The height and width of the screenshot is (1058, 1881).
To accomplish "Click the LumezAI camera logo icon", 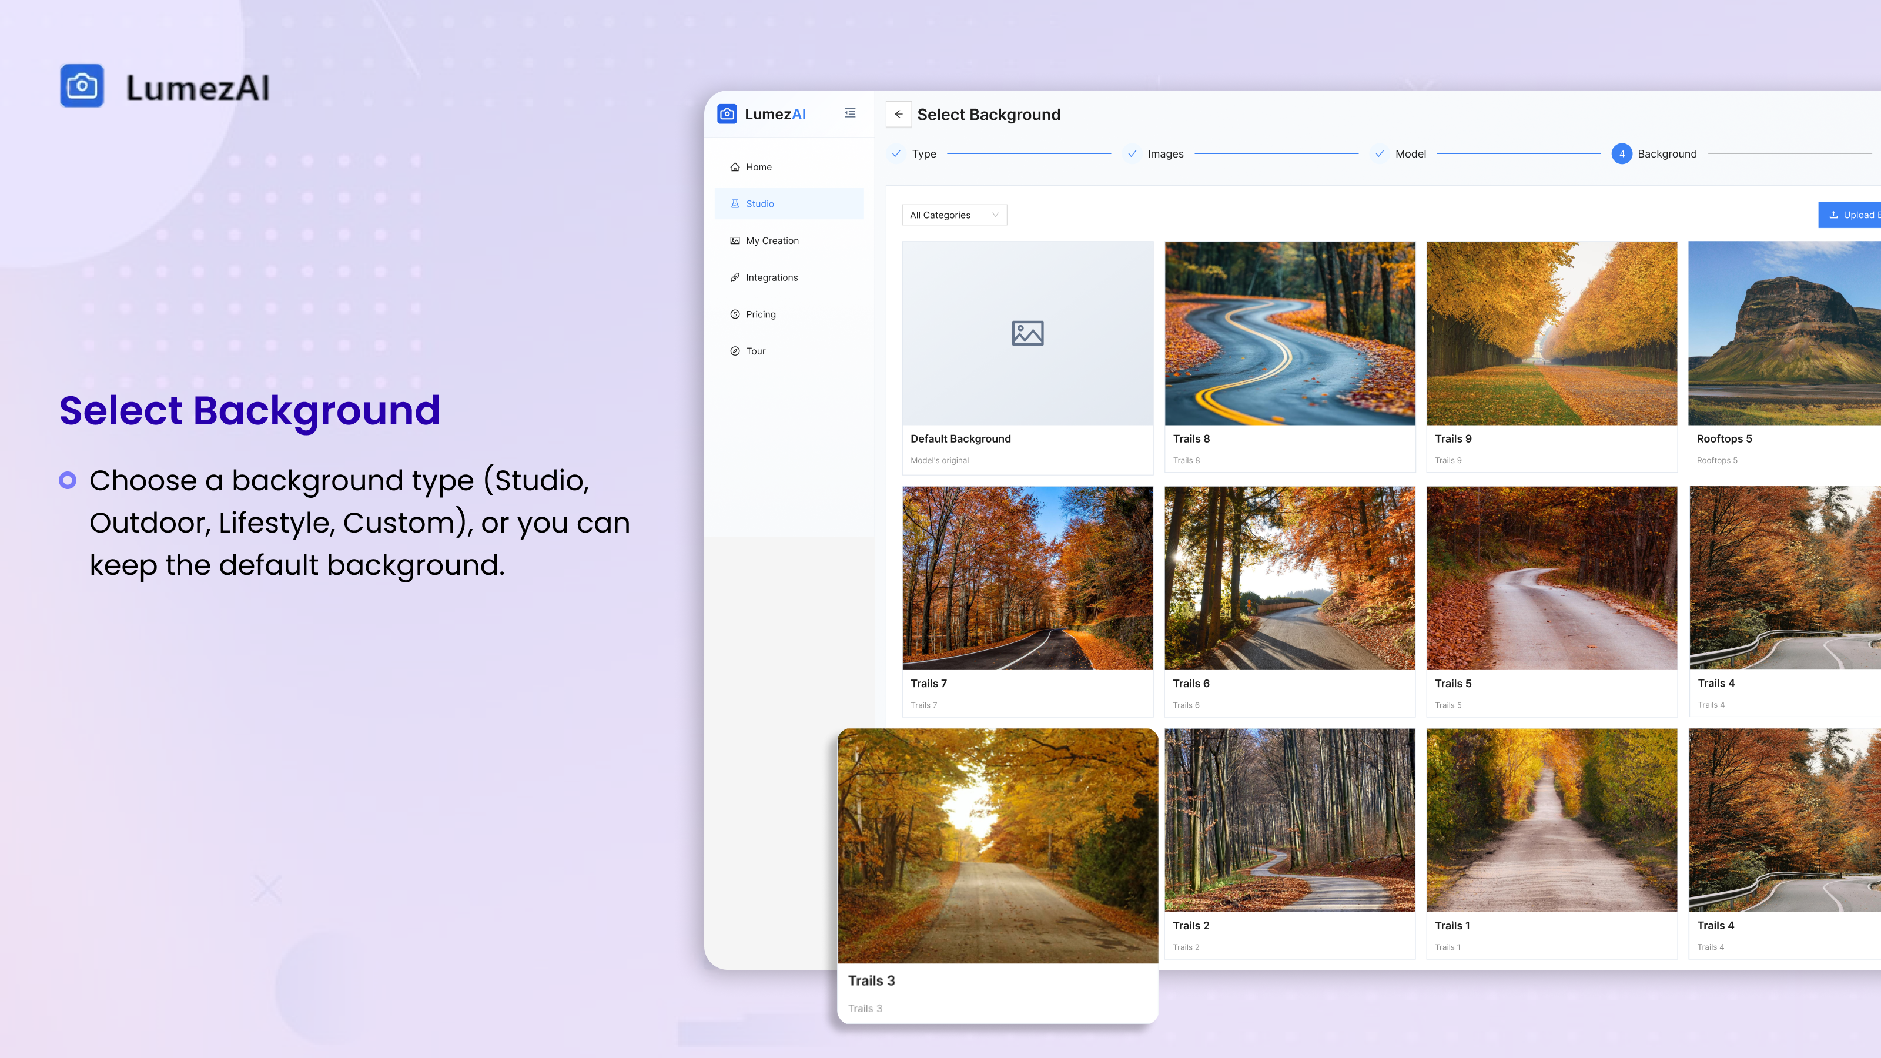I will (x=727, y=113).
